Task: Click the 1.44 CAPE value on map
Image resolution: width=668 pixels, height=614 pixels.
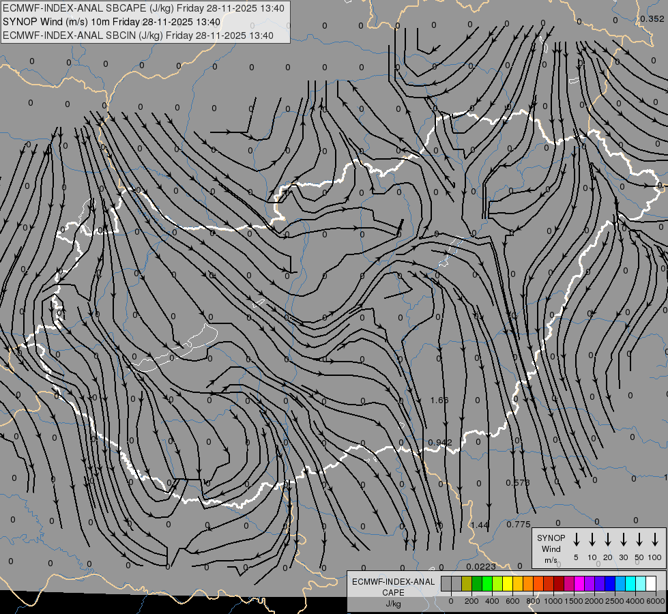Action: tap(479, 525)
